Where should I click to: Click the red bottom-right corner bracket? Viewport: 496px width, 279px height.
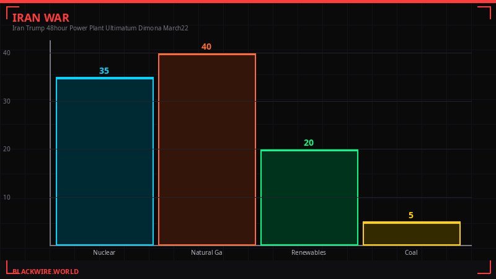[484, 267]
